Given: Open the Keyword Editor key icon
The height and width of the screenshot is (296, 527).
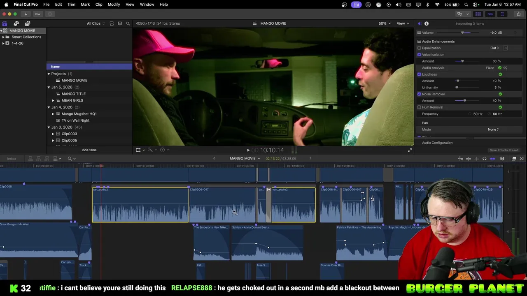Looking at the screenshot, I should click(x=38, y=14).
